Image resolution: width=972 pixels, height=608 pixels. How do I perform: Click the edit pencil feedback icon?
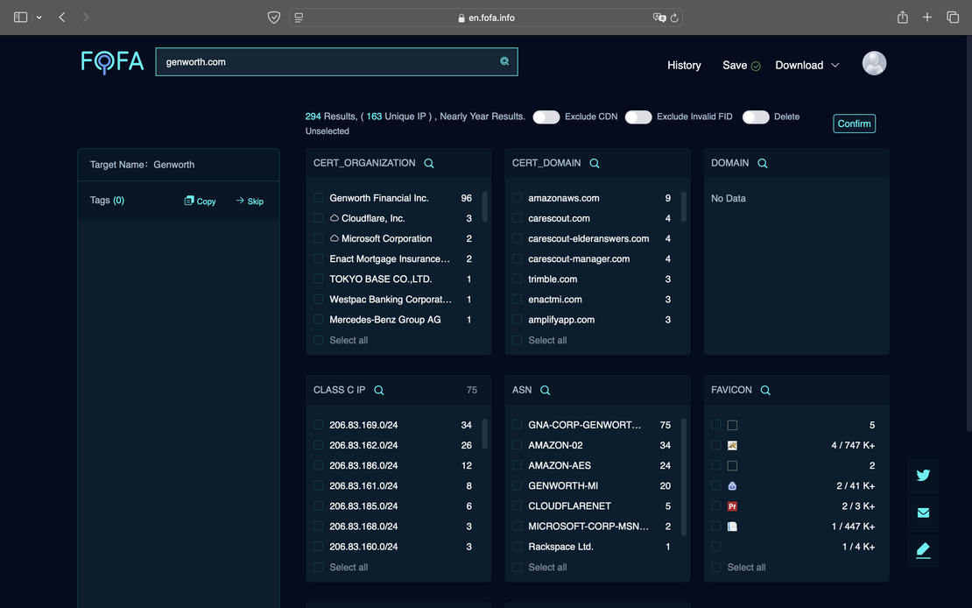[x=923, y=550]
